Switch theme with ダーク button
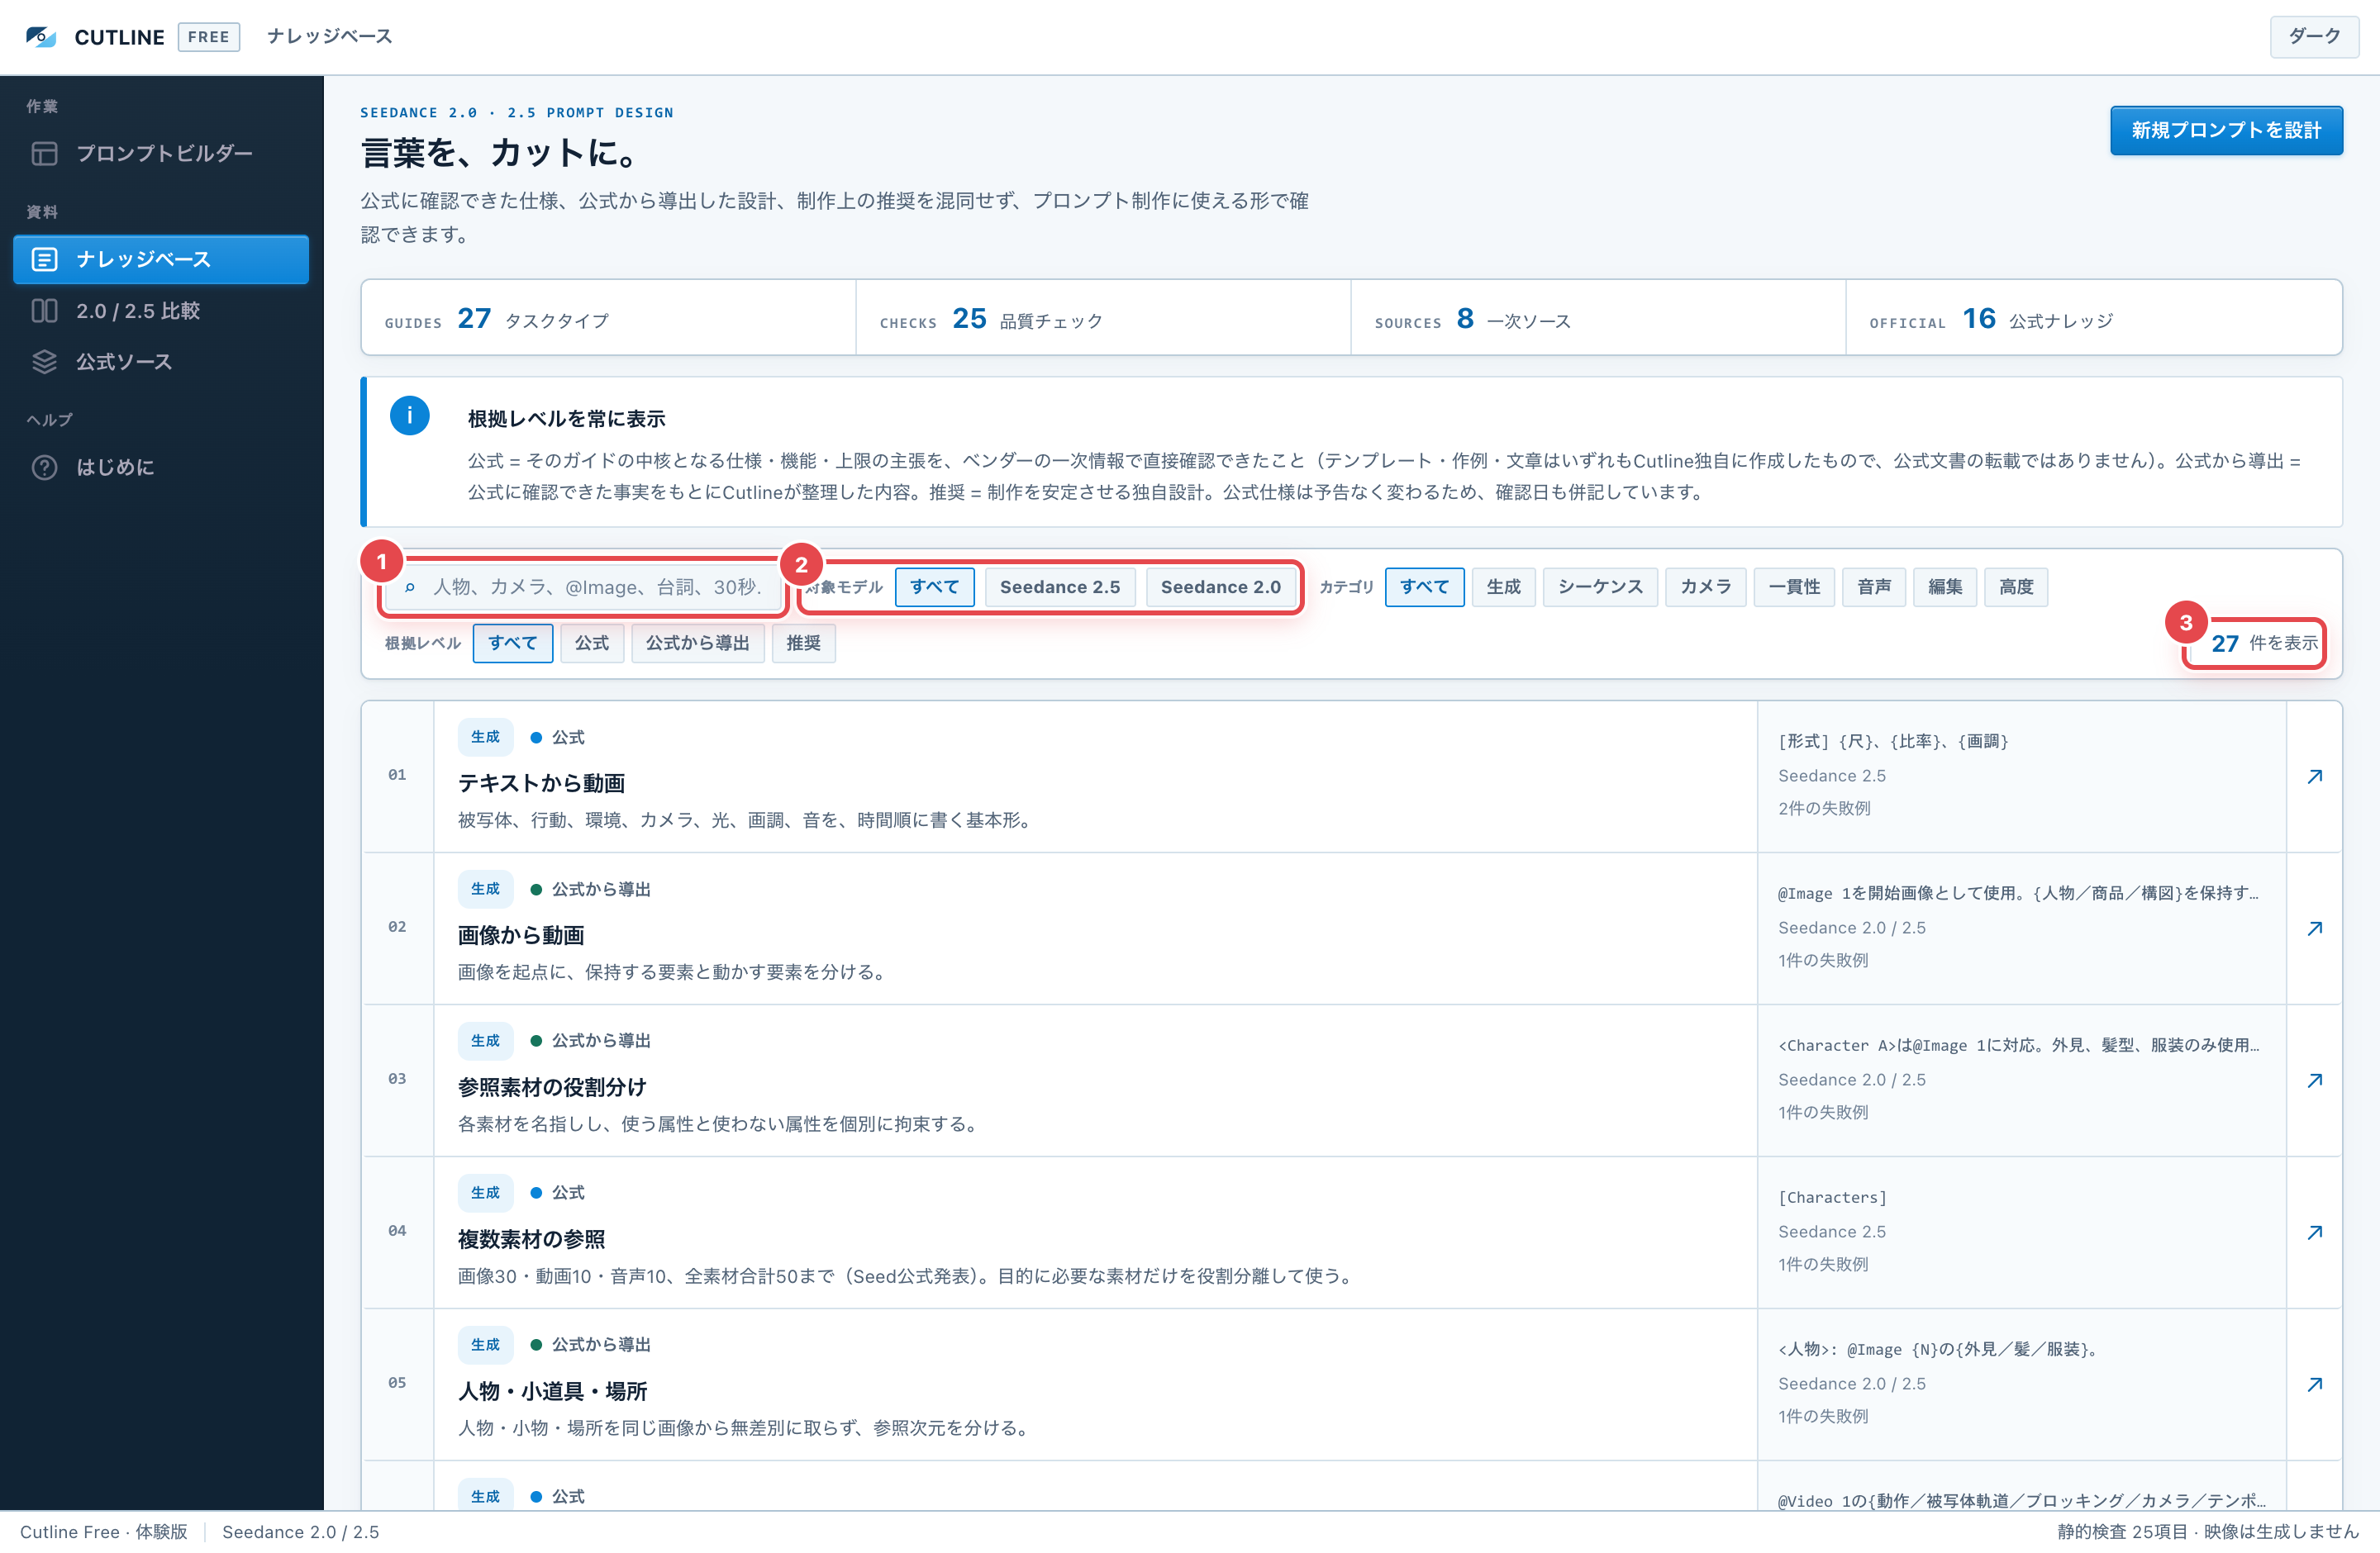The image size is (2380, 1553). click(2314, 36)
